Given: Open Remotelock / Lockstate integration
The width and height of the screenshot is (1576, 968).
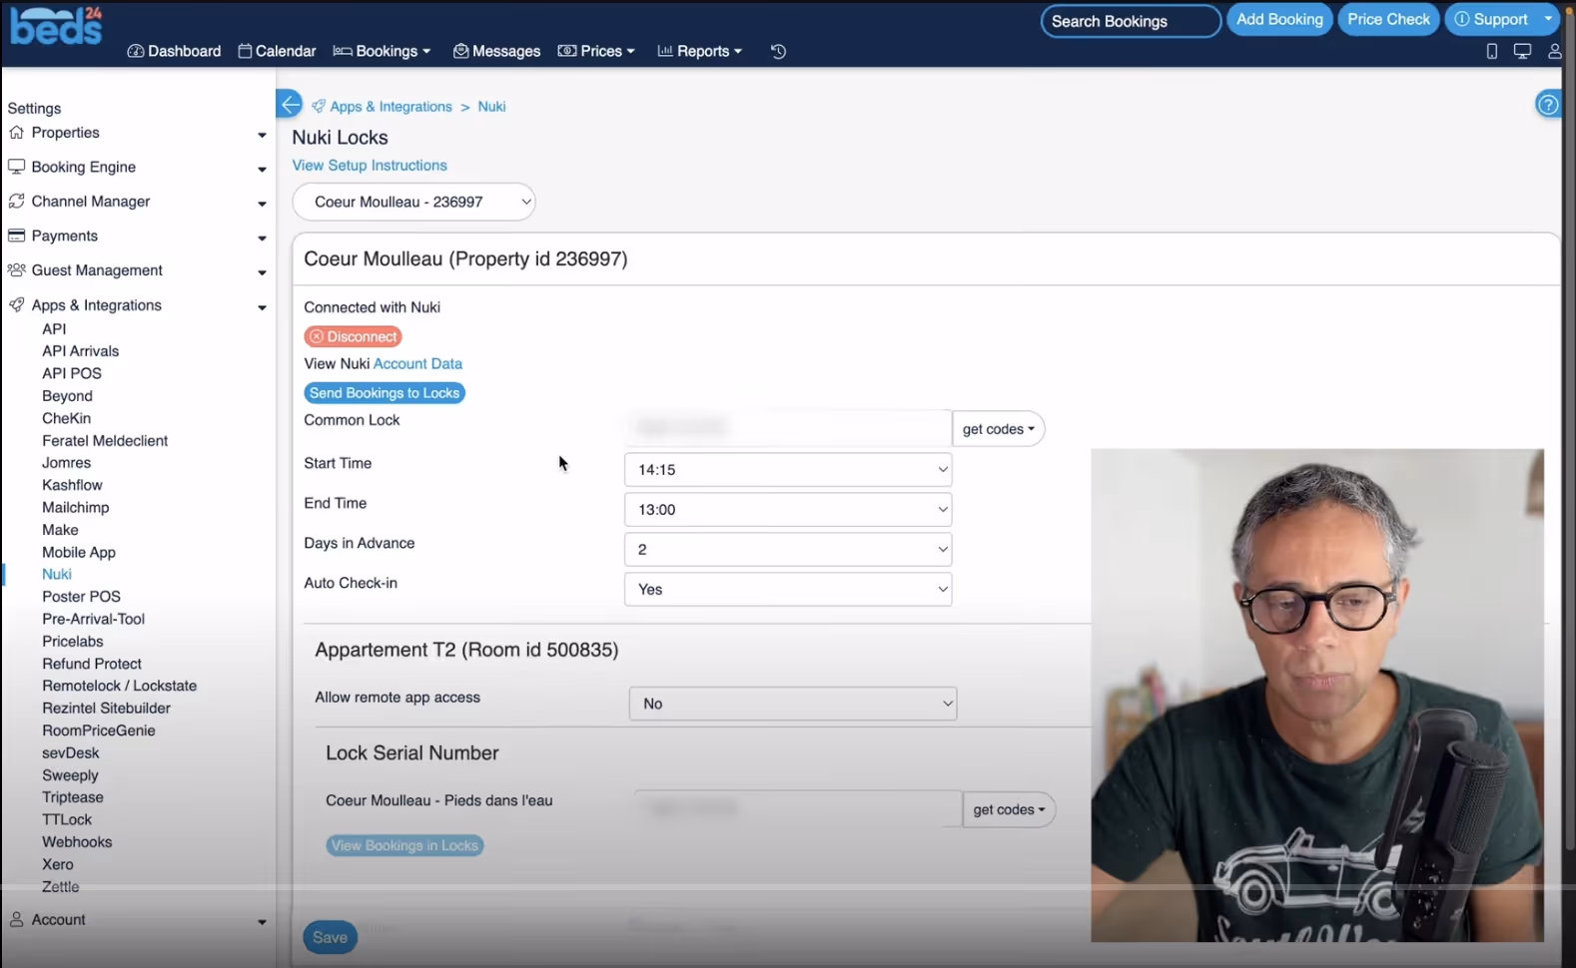Looking at the screenshot, I should (120, 687).
